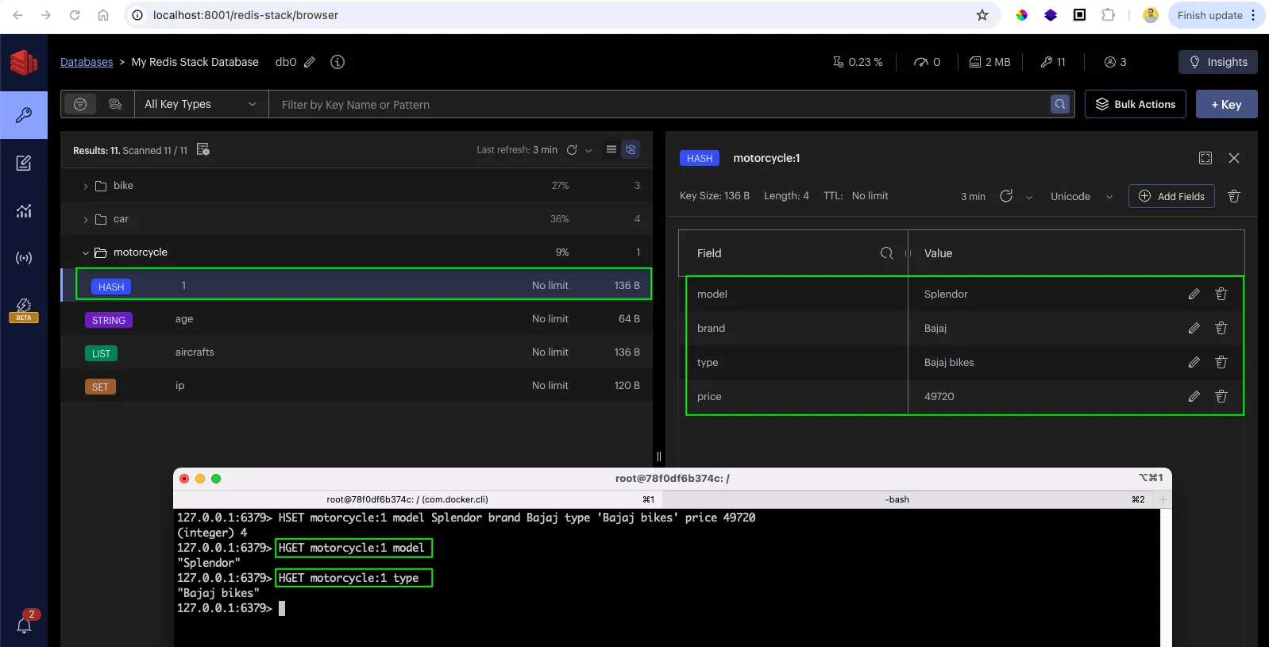Image resolution: width=1269 pixels, height=647 pixels.
Task: Edit the brand field value
Action: [1194, 328]
